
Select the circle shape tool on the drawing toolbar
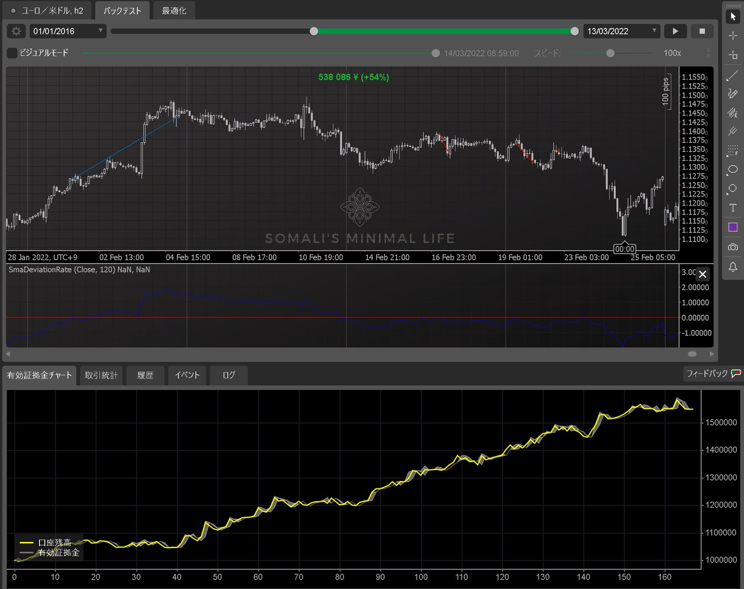click(733, 189)
